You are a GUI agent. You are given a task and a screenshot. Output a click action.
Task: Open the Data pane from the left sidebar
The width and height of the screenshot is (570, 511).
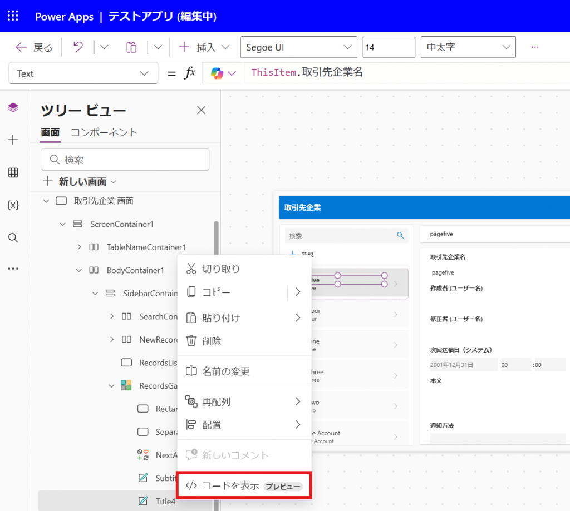click(12, 172)
